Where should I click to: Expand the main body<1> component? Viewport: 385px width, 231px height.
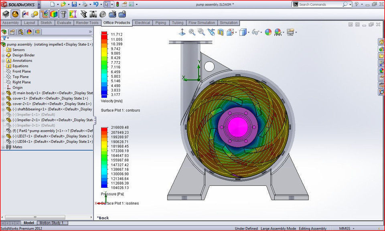point(3,93)
